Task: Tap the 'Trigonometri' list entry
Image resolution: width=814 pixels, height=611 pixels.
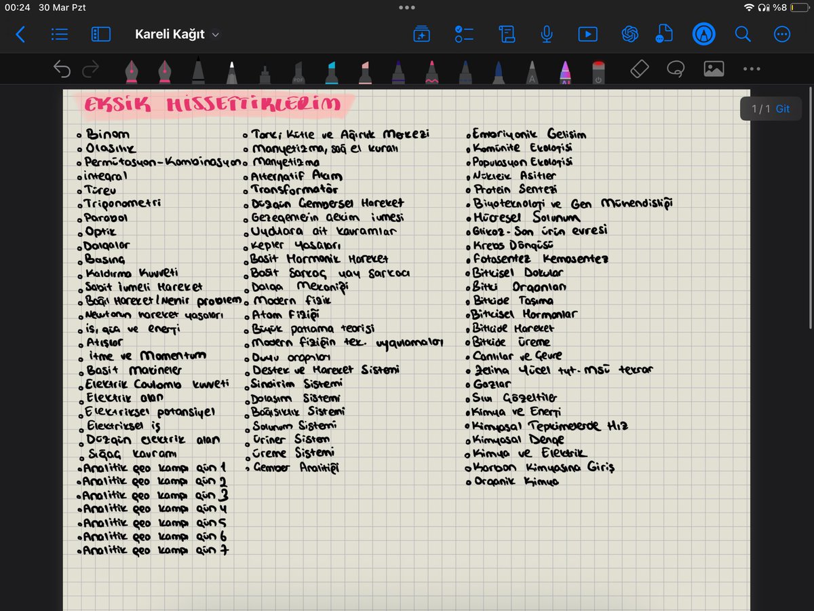Action: click(123, 204)
